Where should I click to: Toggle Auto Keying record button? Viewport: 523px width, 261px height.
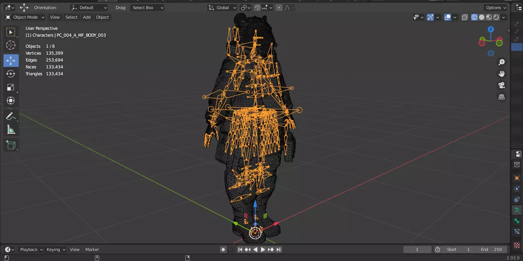223,250
